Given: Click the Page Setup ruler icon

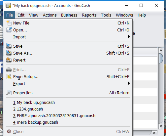Looking at the screenshot, I should (x=9, y=76).
